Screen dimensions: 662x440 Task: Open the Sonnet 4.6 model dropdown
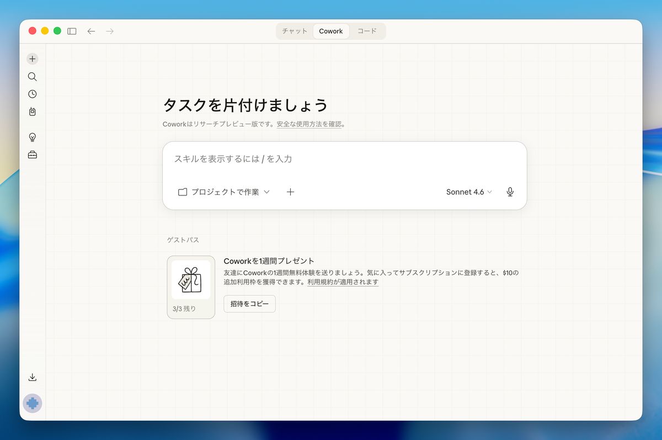(468, 192)
